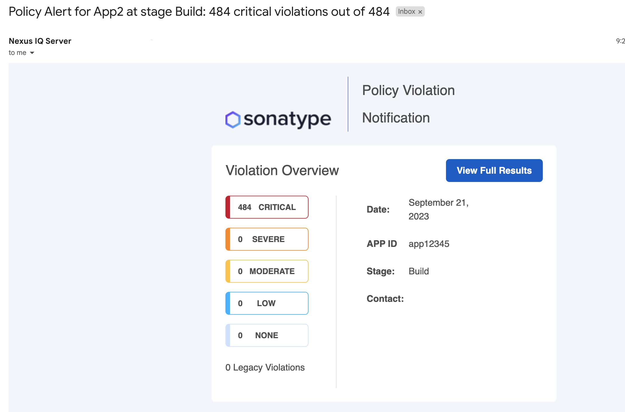Viewport: 625px width, 412px height.
Task: Remove the Inbox label with its x
Action: click(420, 12)
